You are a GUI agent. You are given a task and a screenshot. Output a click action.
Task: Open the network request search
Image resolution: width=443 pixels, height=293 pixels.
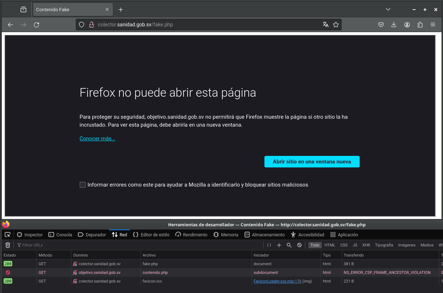coord(289,245)
